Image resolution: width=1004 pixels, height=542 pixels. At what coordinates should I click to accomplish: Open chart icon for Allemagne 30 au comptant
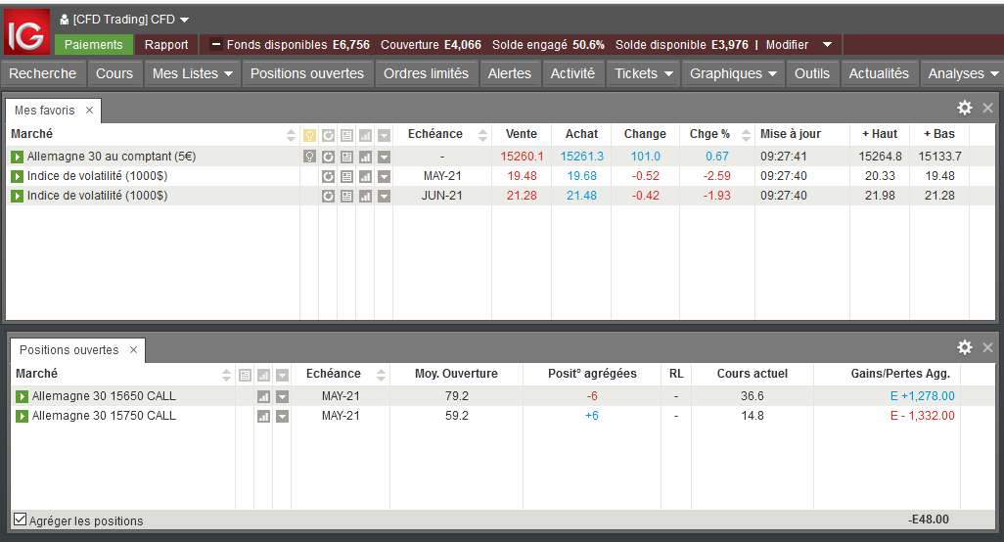pyautogui.click(x=365, y=157)
